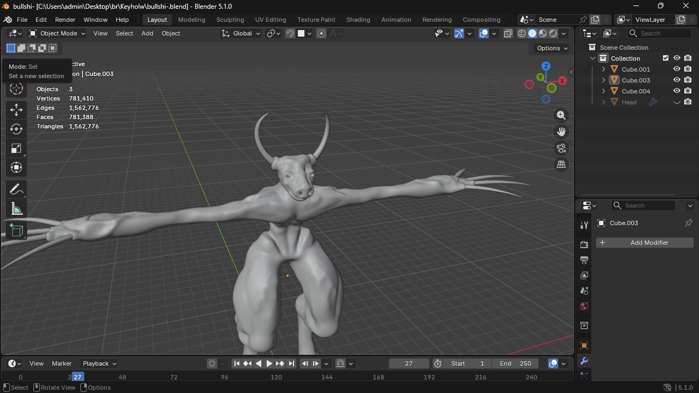Click the zoom magnifier viewport icon
This screenshot has width=699, height=393.
point(561,115)
